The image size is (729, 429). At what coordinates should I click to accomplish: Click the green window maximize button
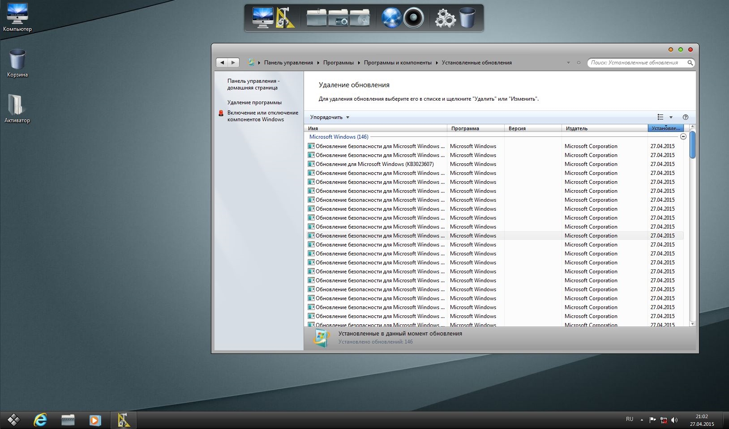tap(681, 50)
